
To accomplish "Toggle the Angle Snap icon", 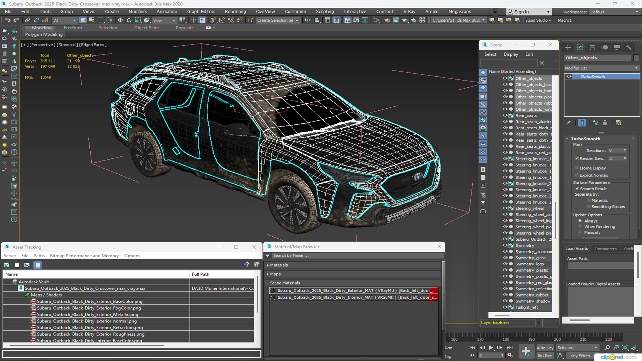I will (222, 20).
